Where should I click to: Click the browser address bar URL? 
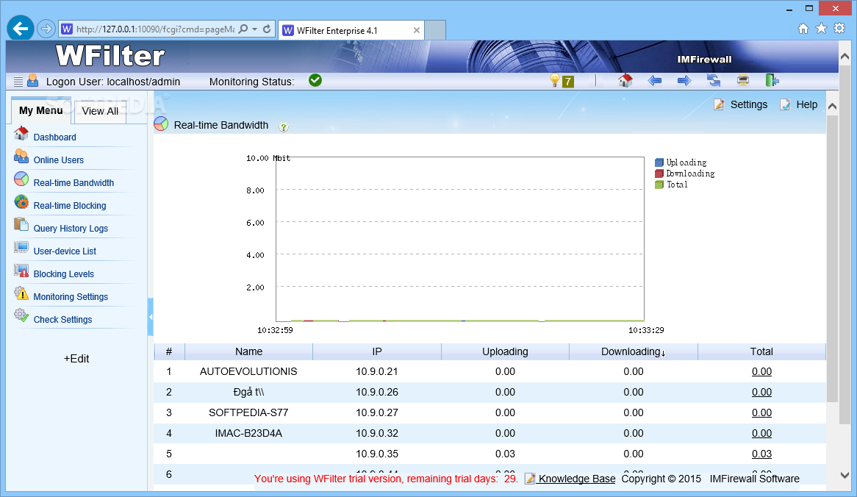click(155, 29)
